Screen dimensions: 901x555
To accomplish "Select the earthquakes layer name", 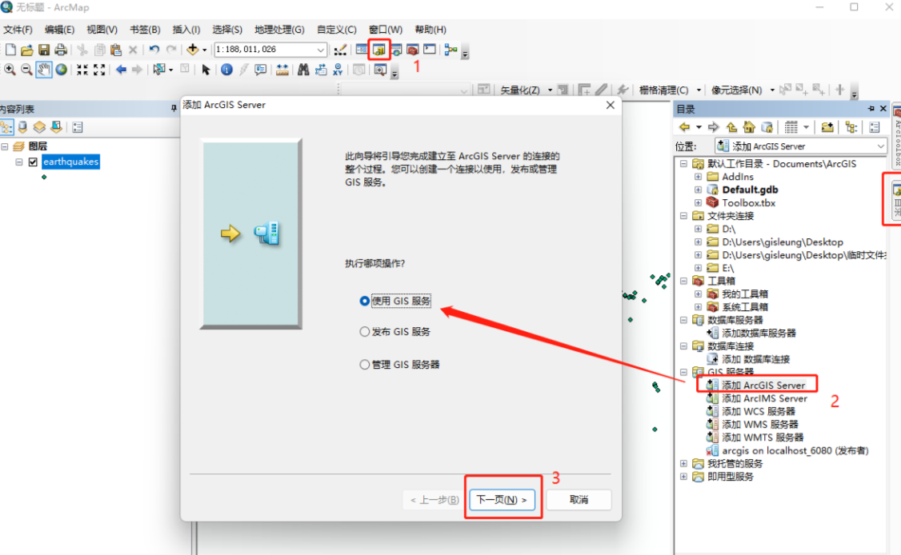I will click(x=70, y=162).
